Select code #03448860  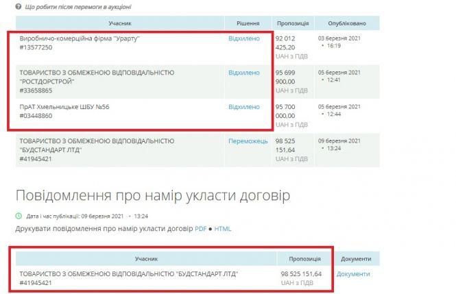point(36,116)
